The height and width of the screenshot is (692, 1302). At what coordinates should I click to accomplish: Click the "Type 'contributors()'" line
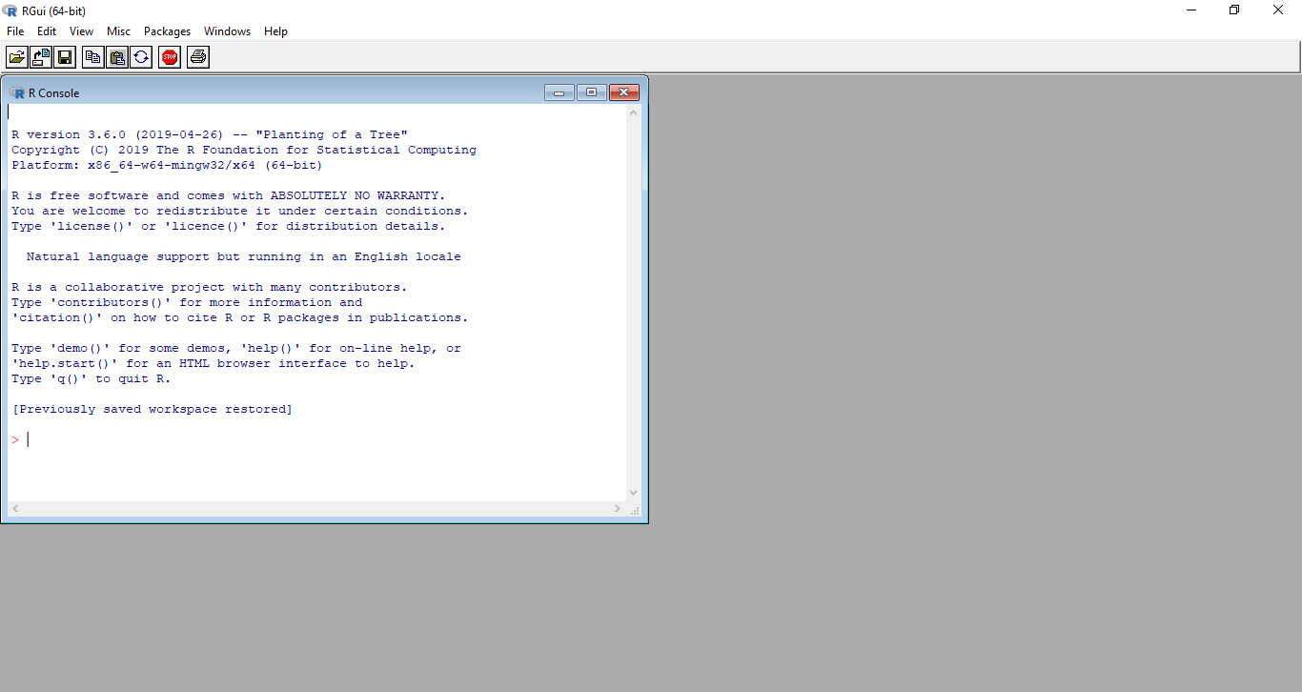click(x=187, y=302)
